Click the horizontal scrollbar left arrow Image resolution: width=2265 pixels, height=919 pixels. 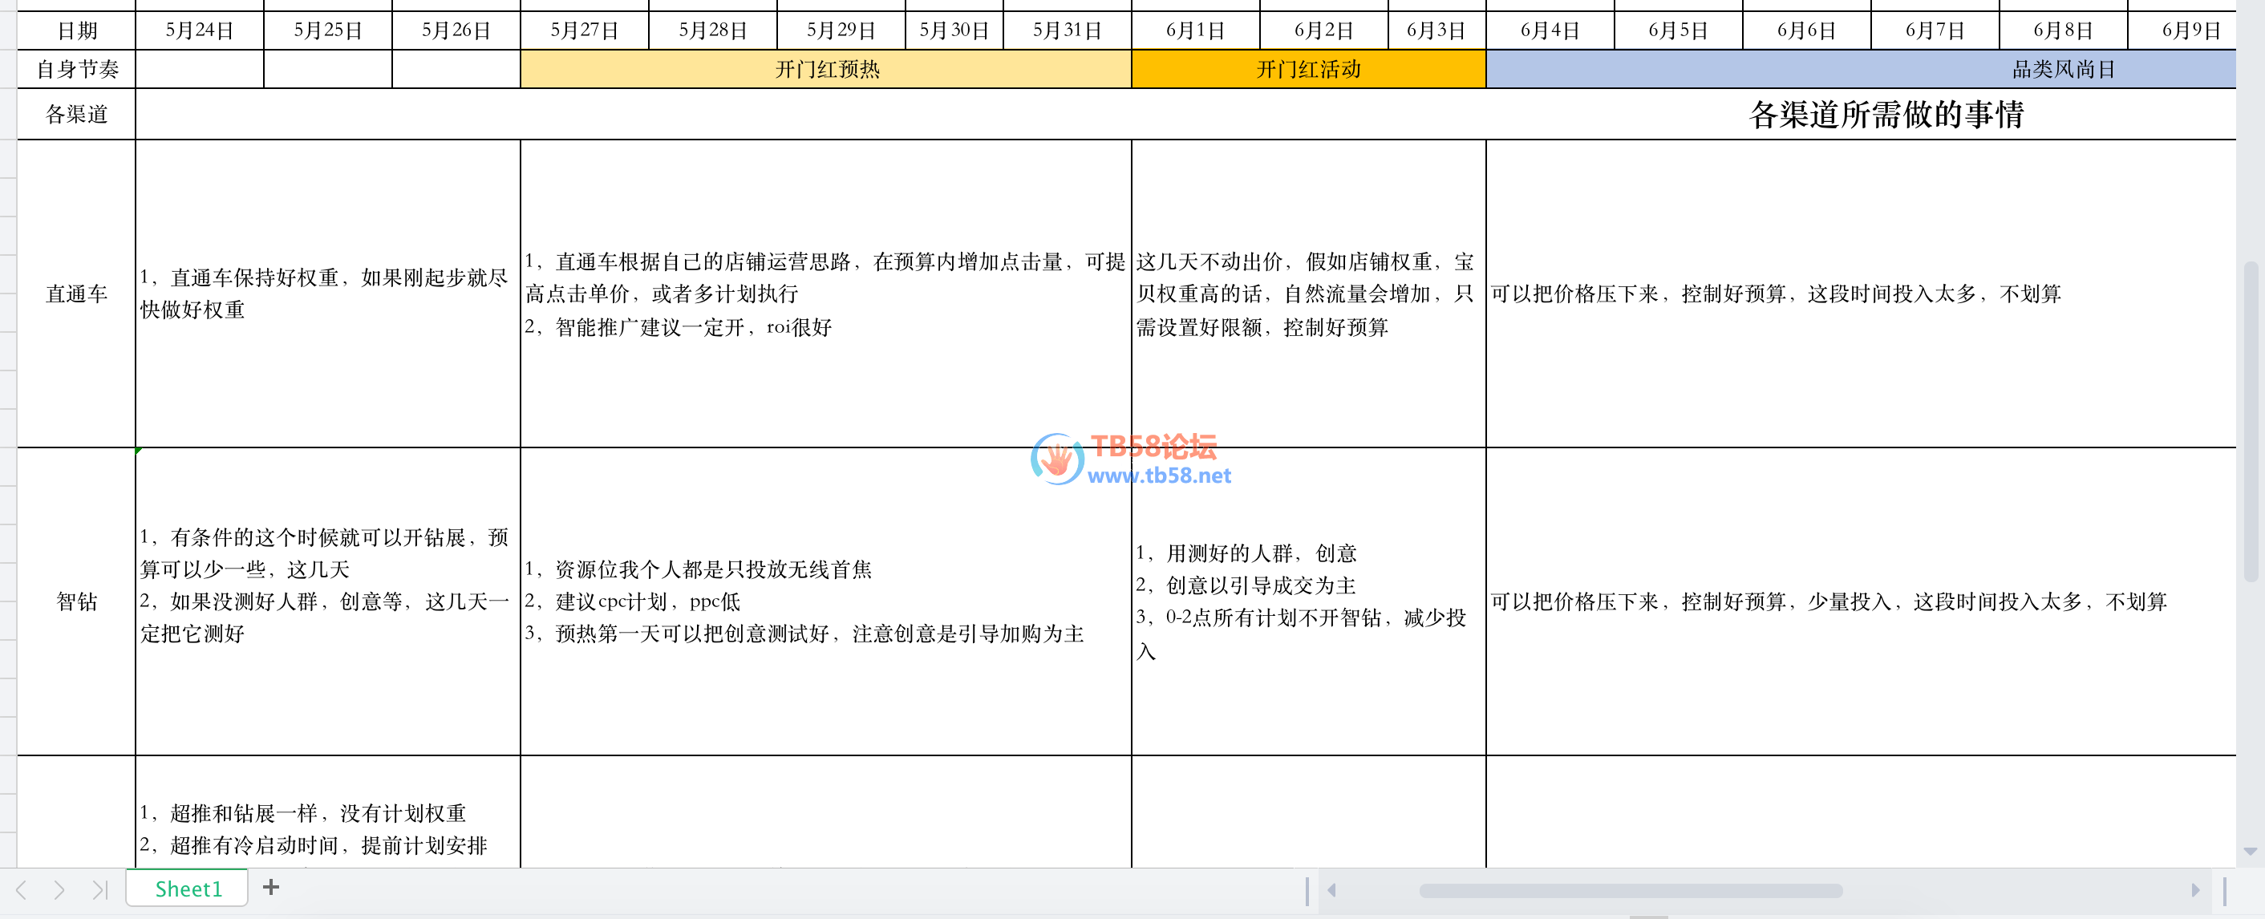[1333, 889]
